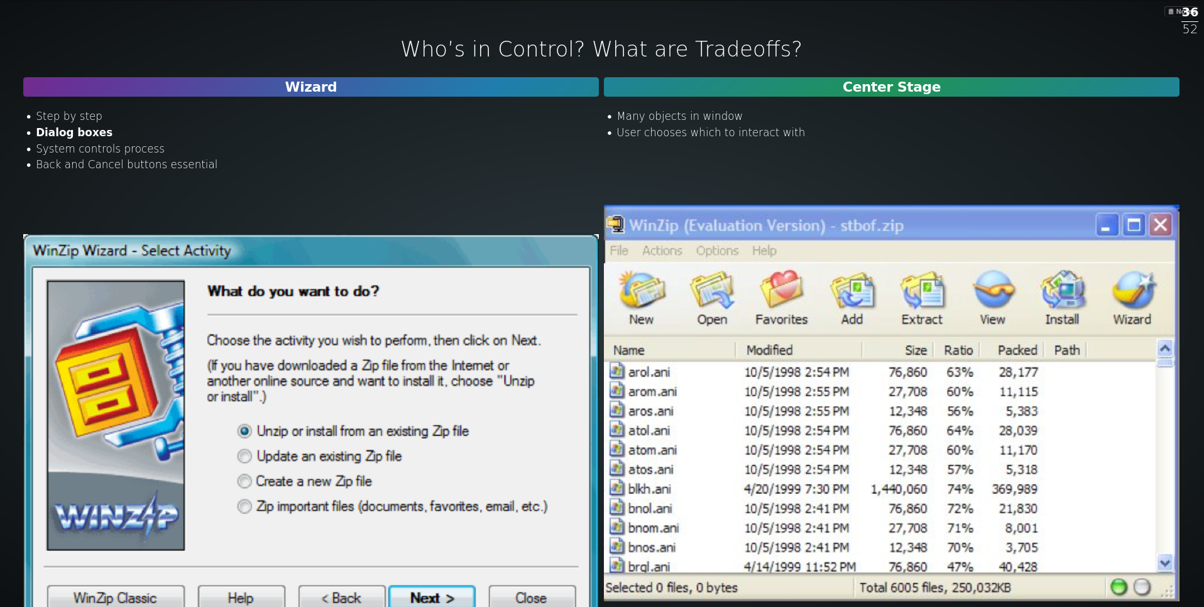Click the 369,989 packed value

[x=1014, y=488]
